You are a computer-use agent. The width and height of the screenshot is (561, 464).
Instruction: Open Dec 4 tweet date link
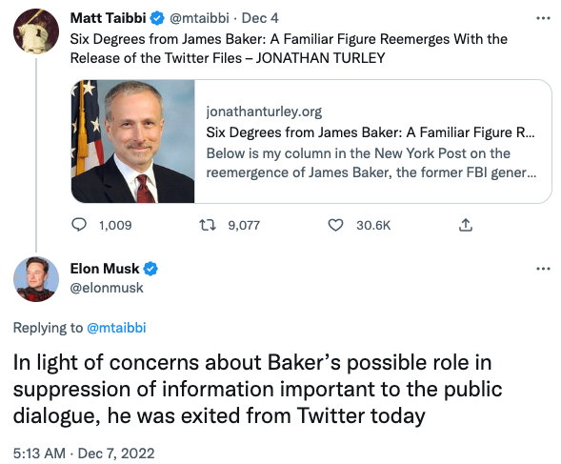pos(260,18)
